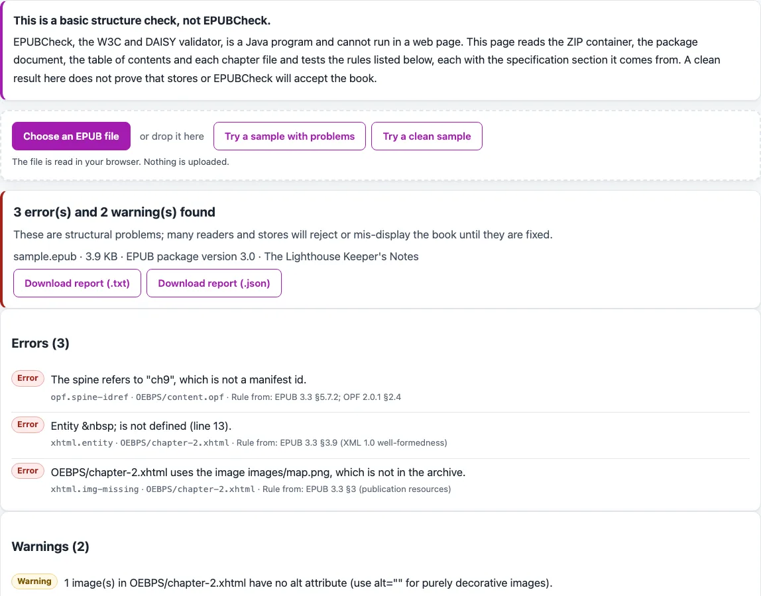Click the no alt attribute warning message
Viewport: 761px width, 596px height.
308,583
